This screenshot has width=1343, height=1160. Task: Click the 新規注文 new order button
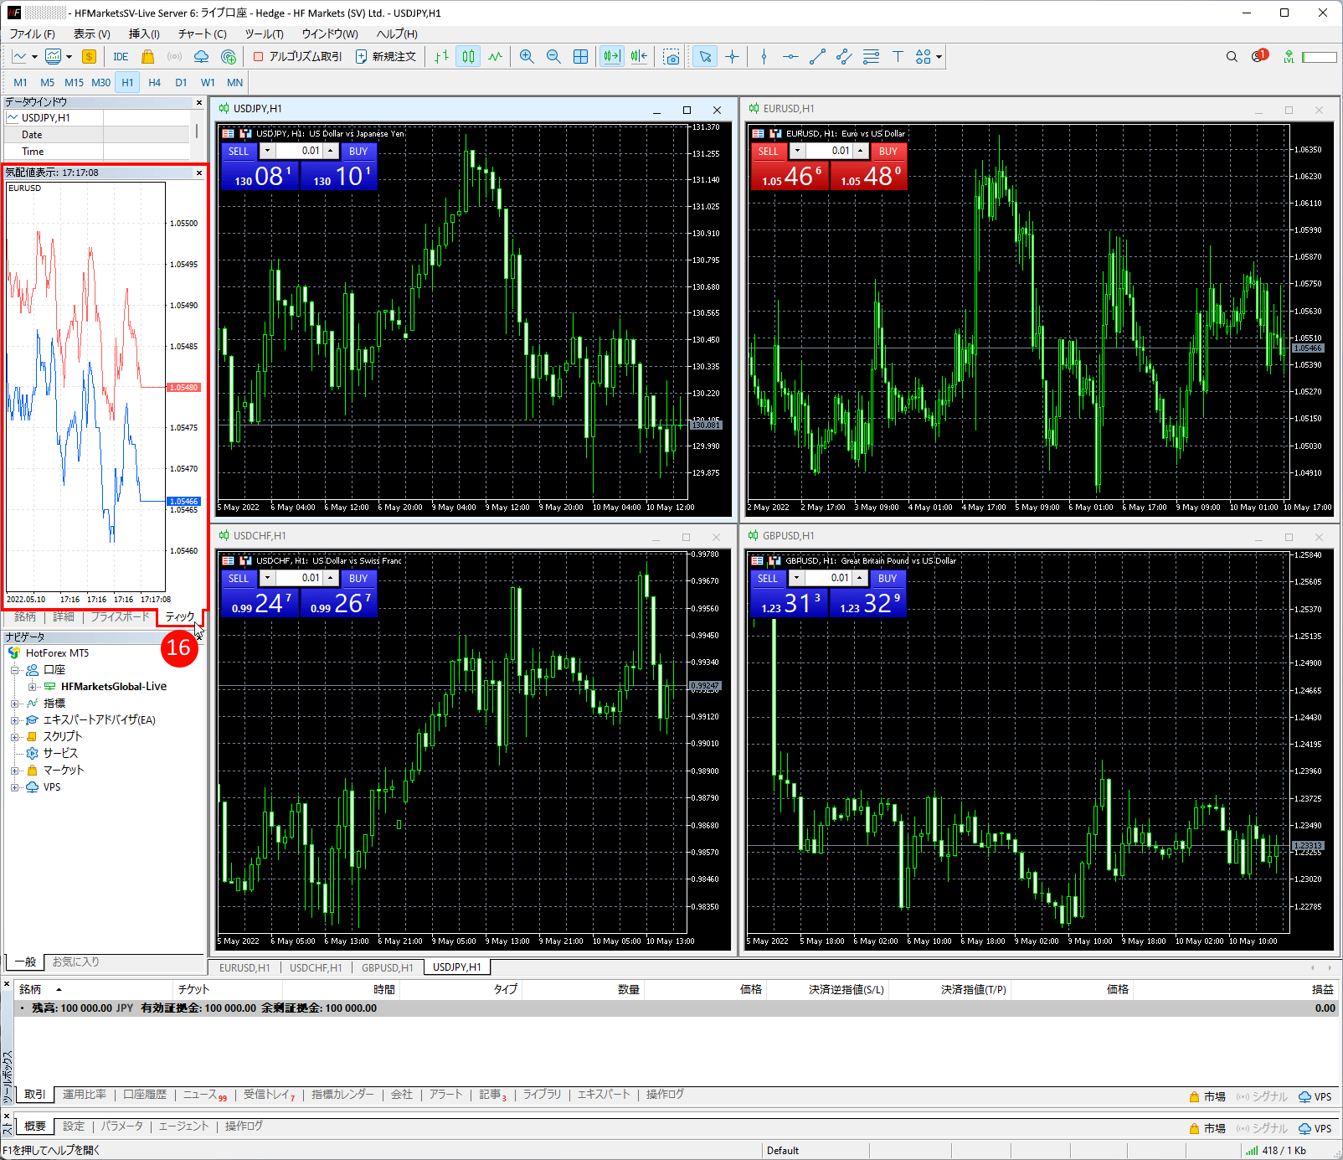coord(386,57)
